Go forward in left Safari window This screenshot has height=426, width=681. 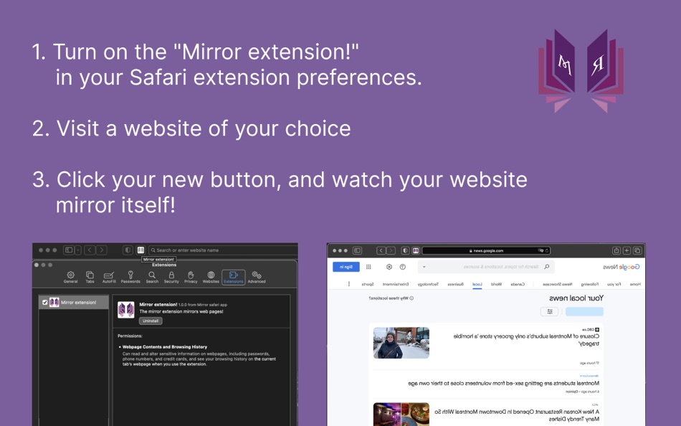click(102, 250)
